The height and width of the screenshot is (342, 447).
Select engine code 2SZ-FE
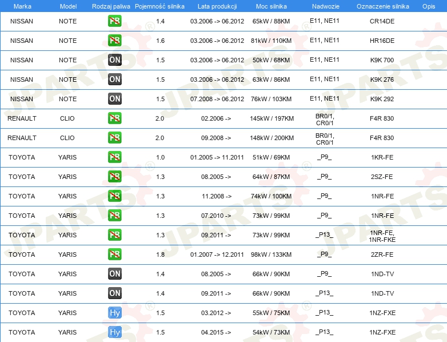pos(382,177)
